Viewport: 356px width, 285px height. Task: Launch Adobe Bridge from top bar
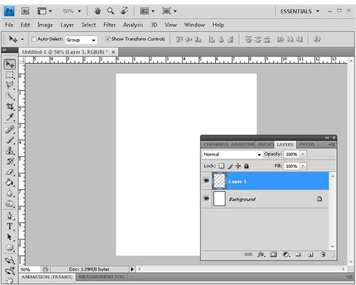pyautogui.click(x=25, y=11)
